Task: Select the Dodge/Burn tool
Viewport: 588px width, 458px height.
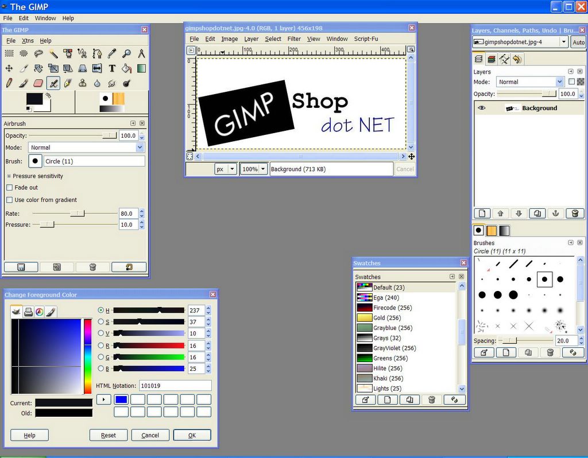Action: tap(126, 83)
